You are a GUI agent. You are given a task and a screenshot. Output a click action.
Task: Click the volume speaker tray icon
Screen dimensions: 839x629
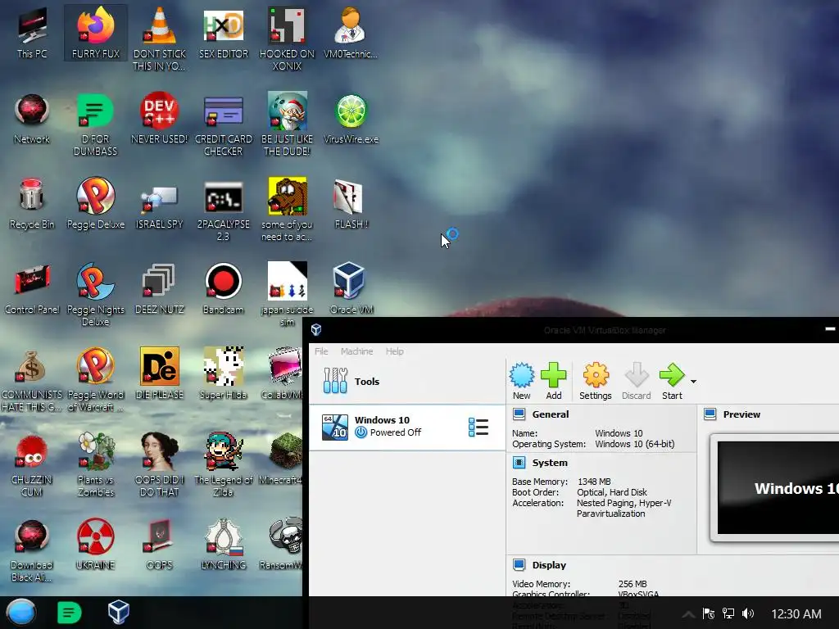748,613
